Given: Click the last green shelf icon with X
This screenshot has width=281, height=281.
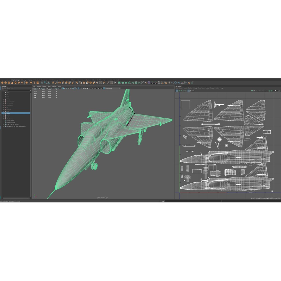Looking at the screenshot, I should [x=192, y=83].
